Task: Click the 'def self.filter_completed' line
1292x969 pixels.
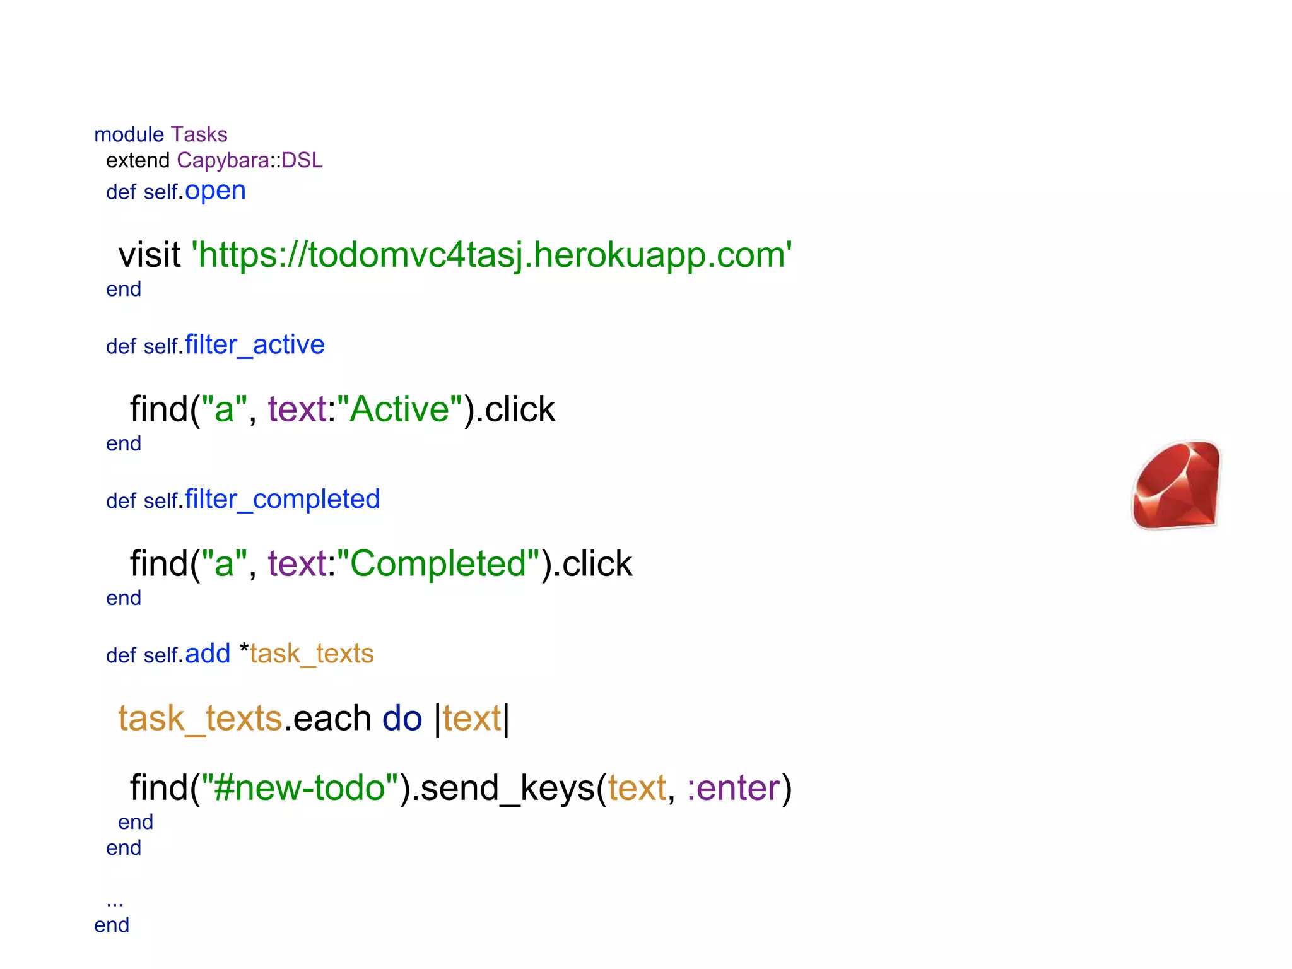Action: click(243, 499)
